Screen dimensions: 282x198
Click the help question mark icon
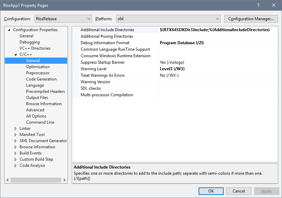pyautogui.click(x=258, y=5)
